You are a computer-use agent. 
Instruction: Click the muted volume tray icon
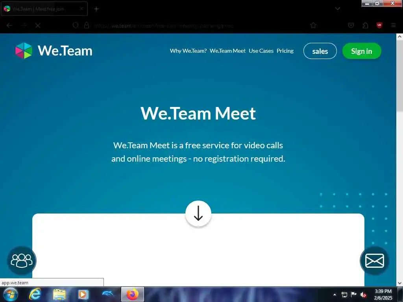coord(363,295)
